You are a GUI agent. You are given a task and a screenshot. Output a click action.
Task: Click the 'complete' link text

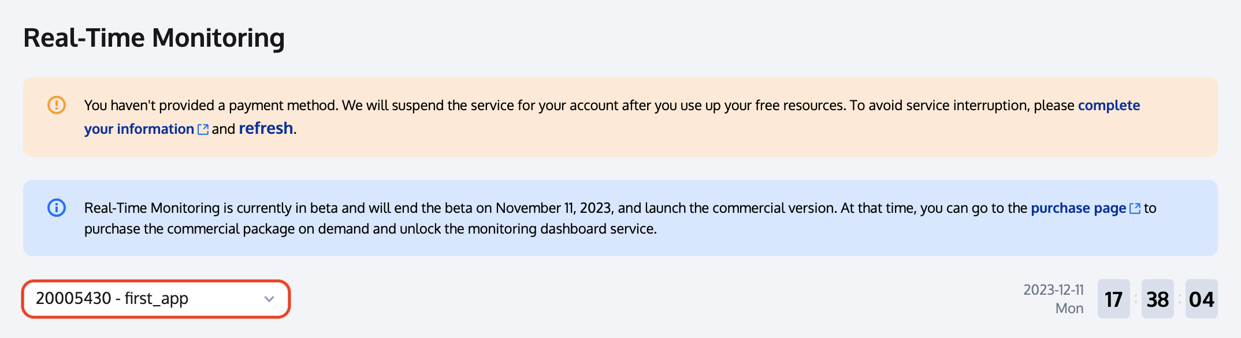1109,105
